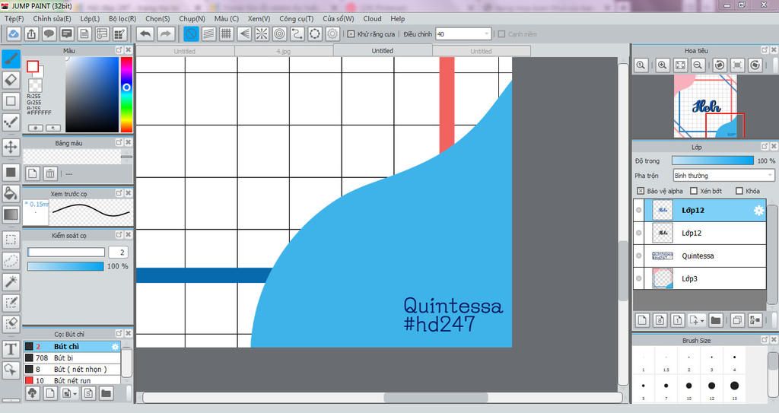Open the Tệp(F) menu
This screenshot has width=779, height=413.
coord(14,18)
